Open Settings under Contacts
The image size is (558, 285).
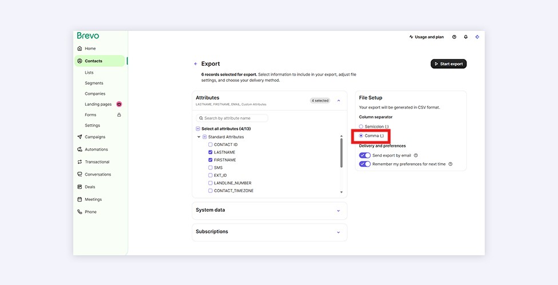click(x=92, y=125)
